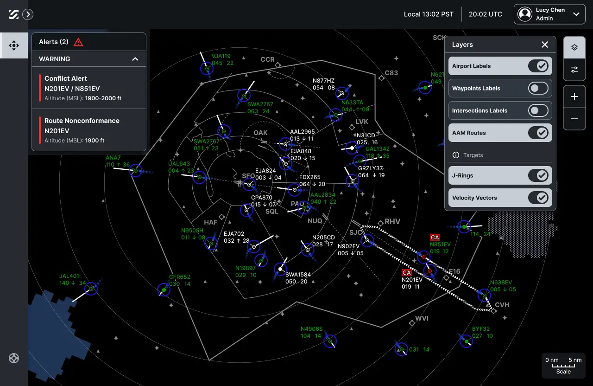
Task: Click the N205CD data tag
Action: [323, 241]
